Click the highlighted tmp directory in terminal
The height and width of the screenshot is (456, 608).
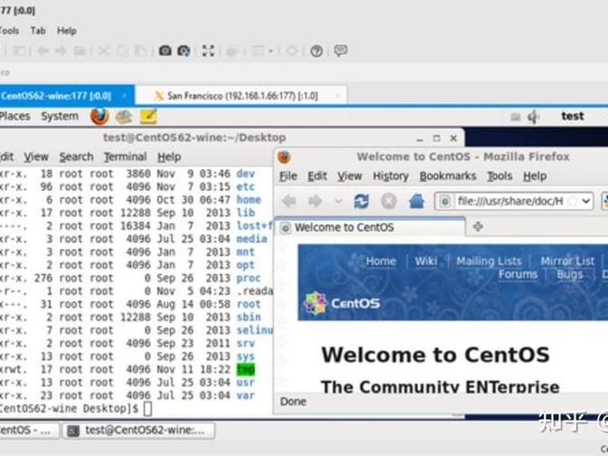245,369
